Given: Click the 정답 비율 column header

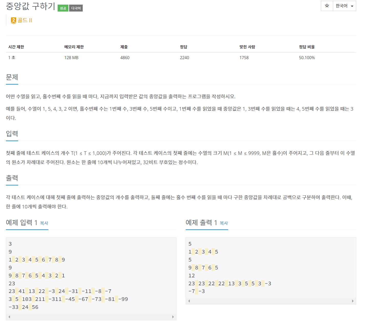Looking at the screenshot, I should coord(307,47).
